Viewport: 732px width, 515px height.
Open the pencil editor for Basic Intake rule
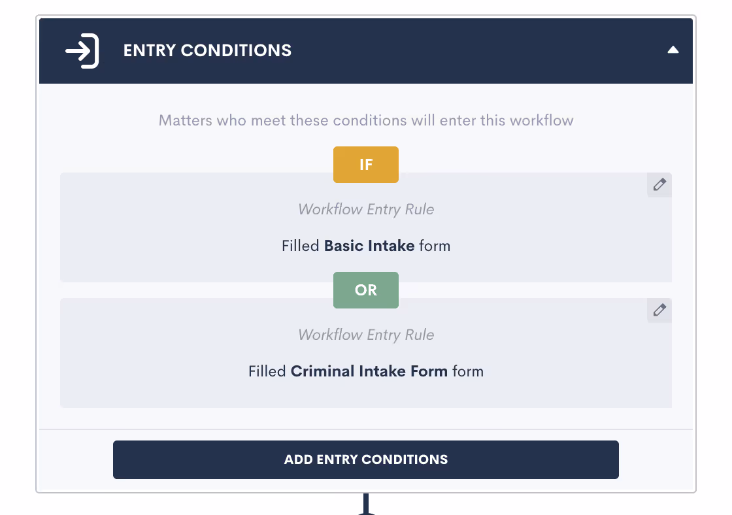659,185
